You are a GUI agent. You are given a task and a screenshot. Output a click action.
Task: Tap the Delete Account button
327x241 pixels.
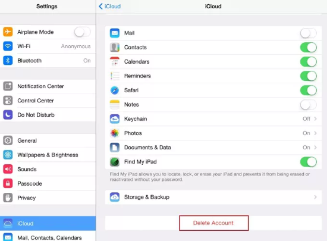coord(214,223)
